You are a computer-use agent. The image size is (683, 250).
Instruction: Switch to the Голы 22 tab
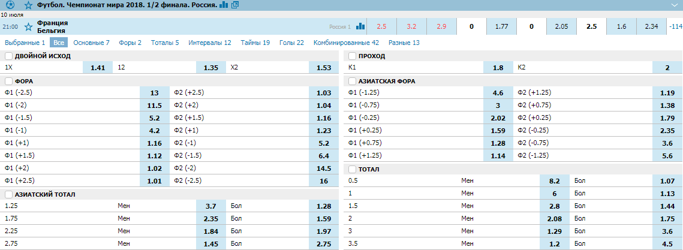click(x=292, y=43)
